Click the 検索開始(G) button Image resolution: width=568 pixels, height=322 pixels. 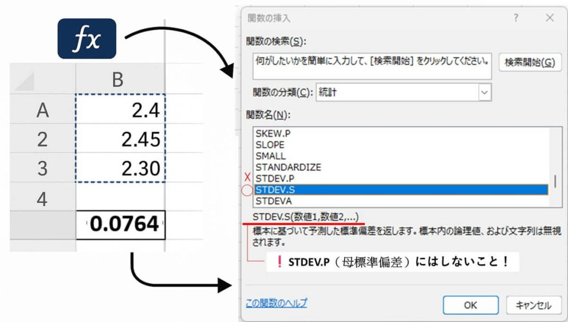coord(530,62)
